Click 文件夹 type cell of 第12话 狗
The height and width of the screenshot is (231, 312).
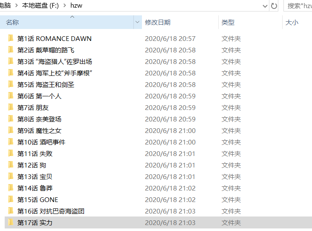point(231,165)
